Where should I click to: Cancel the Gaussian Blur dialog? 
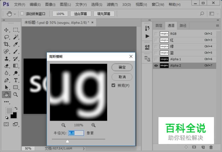tap(122, 77)
